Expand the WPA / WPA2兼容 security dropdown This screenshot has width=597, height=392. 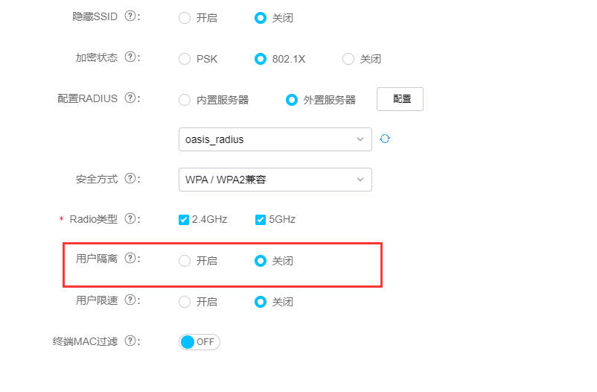(275, 180)
